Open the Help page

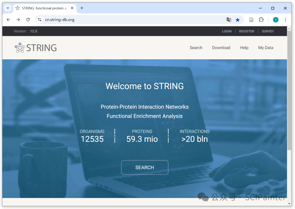click(244, 48)
